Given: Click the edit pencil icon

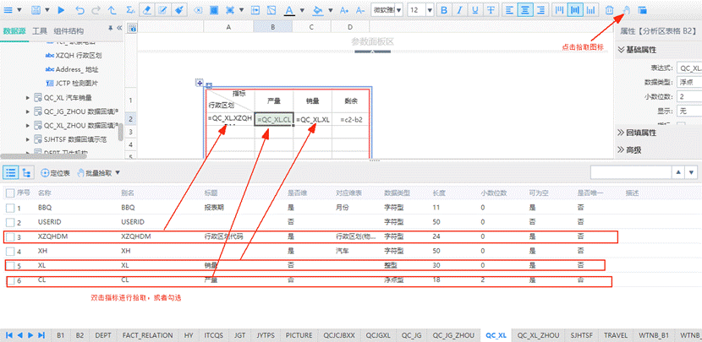Looking at the screenshot, I should 163,9.
